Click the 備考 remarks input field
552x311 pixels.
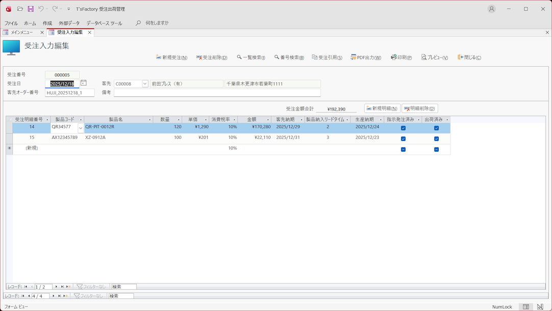pyautogui.click(x=217, y=93)
